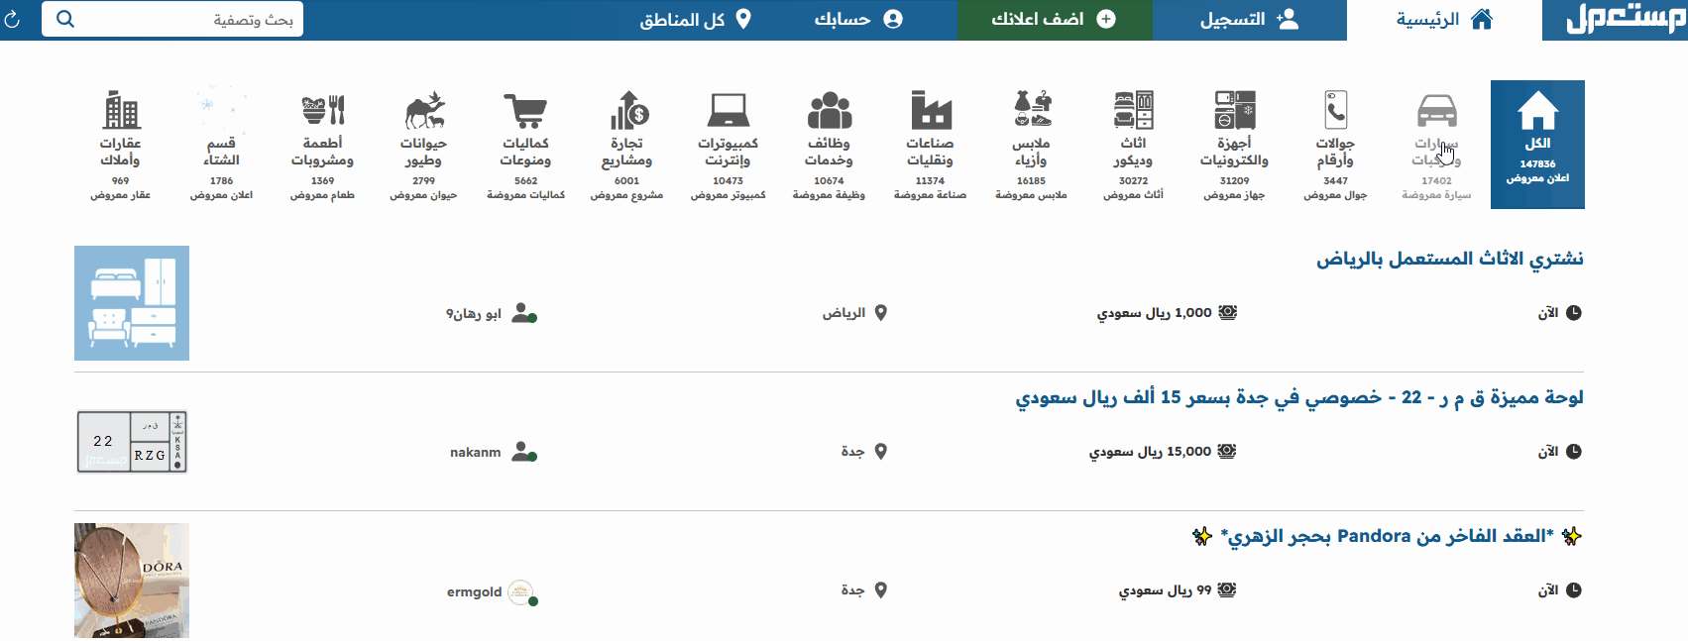
Task: Click the registration button
Action: (1249, 20)
